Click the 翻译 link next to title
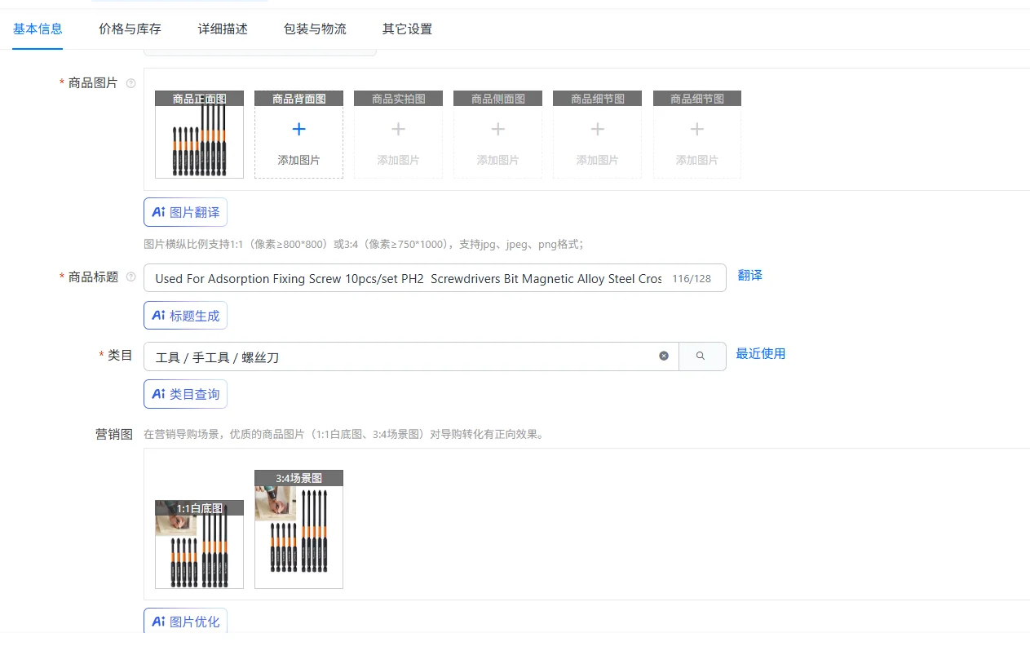 tap(749, 276)
